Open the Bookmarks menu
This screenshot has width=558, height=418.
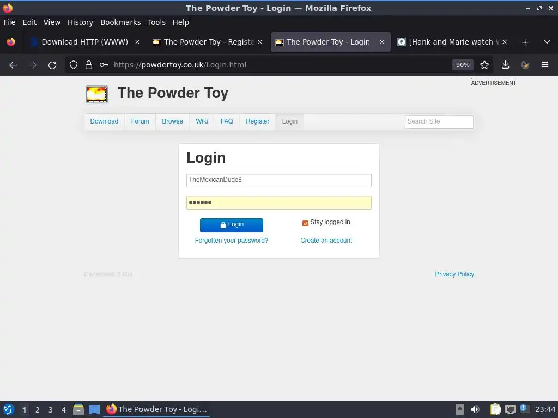pyautogui.click(x=120, y=22)
